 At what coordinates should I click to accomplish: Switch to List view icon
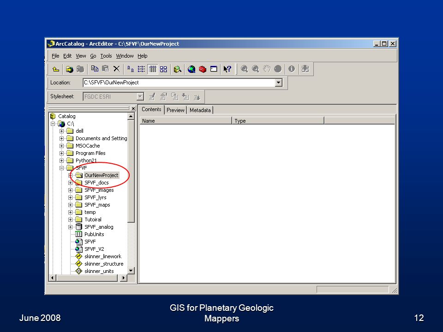pos(141,69)
